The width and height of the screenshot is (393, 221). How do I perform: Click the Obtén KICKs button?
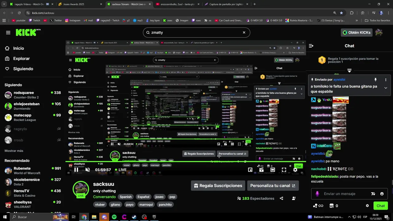(x=357, y=33)
